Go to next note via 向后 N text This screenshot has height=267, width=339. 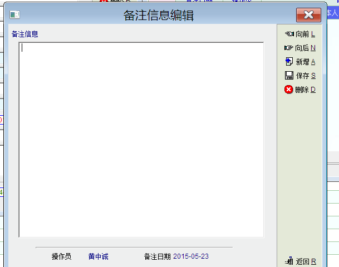pos(305,48)
